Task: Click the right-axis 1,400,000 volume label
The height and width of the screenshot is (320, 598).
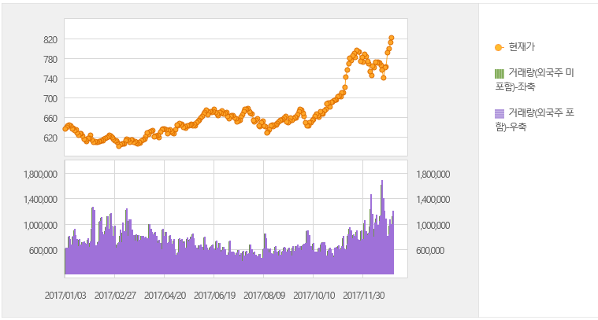Action: [430, 200]
